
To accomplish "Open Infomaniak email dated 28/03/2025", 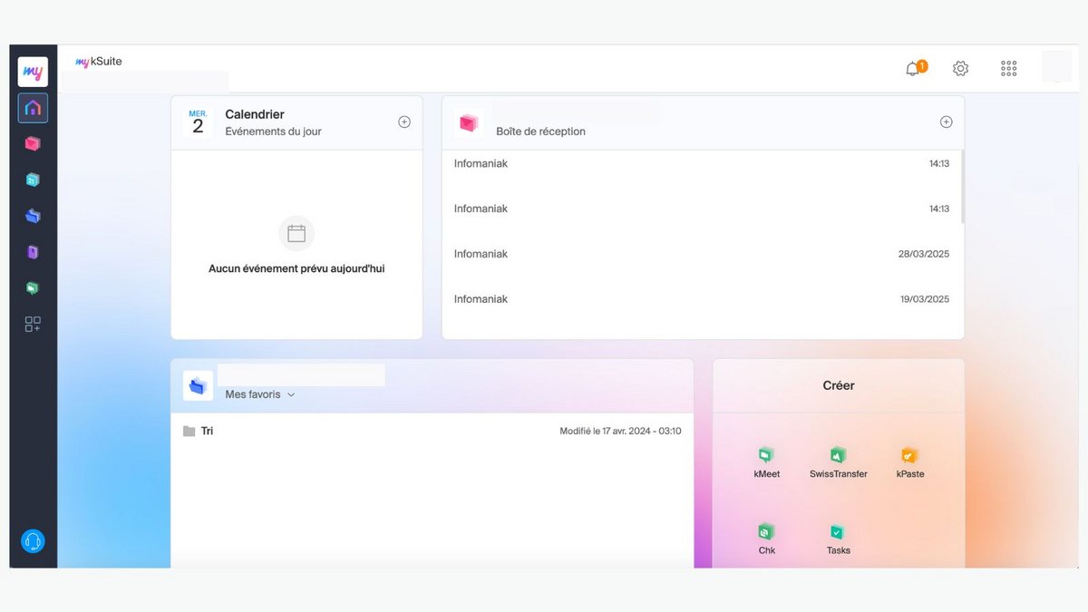I will pyautogui.click(x=701, y=254).
